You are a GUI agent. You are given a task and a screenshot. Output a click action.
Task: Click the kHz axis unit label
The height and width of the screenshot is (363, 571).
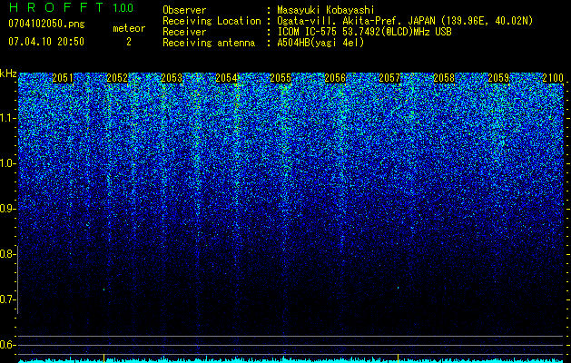point(8,74)
